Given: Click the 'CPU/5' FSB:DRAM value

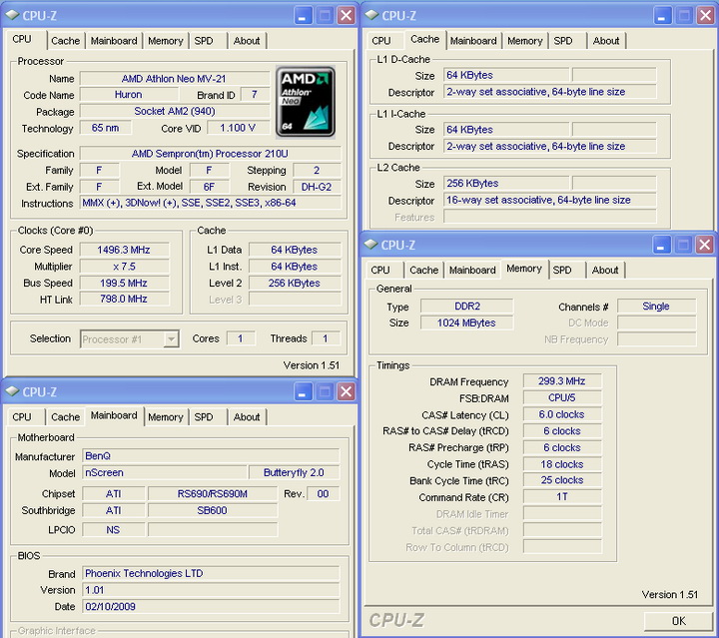Looking at the screenshot, I should pos(562,397).
